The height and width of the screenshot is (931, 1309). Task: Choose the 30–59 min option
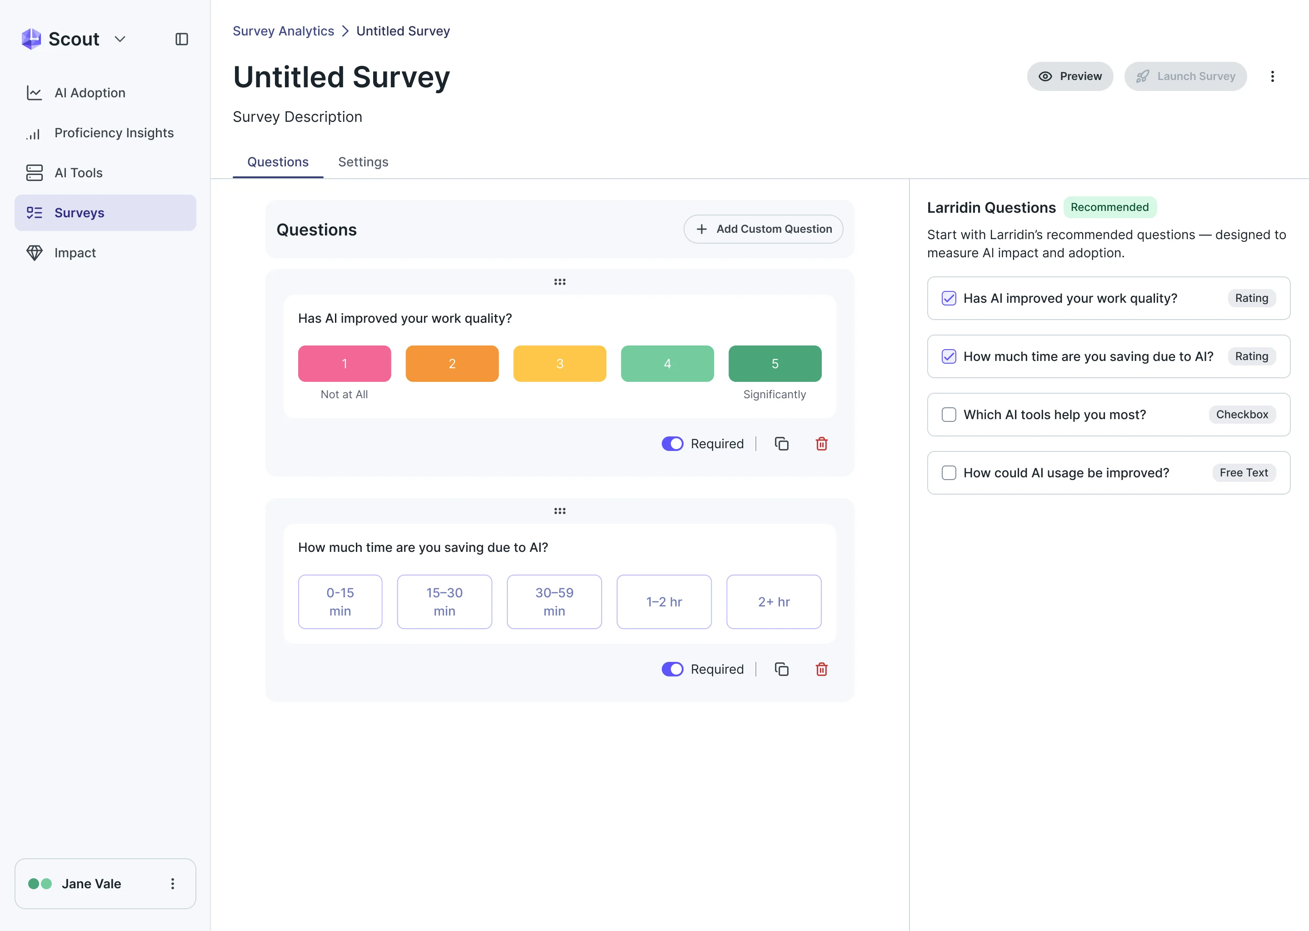pyautogui.click(x=554, y=602)
